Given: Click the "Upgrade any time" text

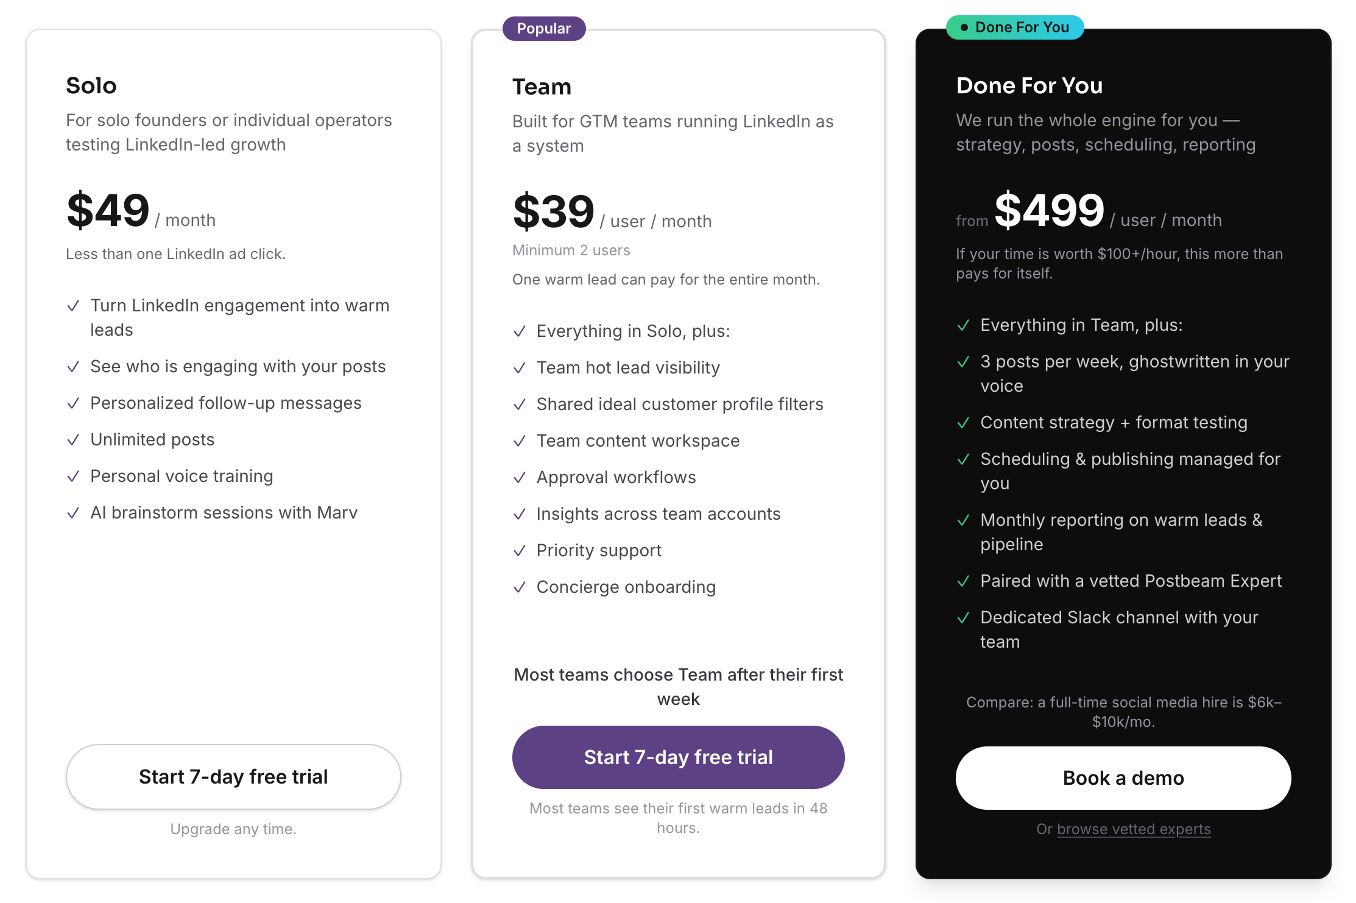Looking at the screenshot, I should [233, 829].
